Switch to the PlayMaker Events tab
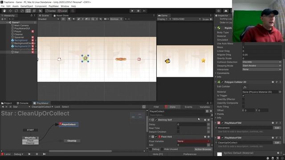285x160 pixels. (x=188, y=107)
